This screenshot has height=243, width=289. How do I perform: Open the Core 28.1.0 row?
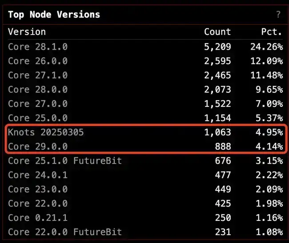pyautogui.click(x=145, y=47)
